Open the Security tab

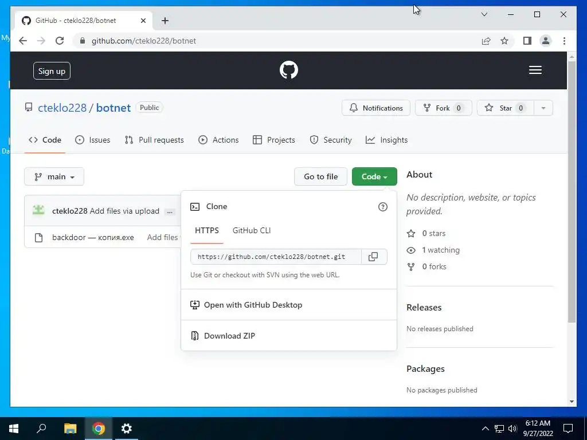point(331,140)
